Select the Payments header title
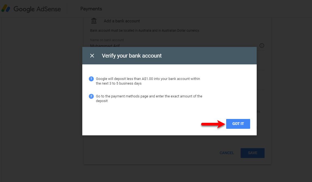Viewport: 312px width, 182px height. tap(91, 9)
